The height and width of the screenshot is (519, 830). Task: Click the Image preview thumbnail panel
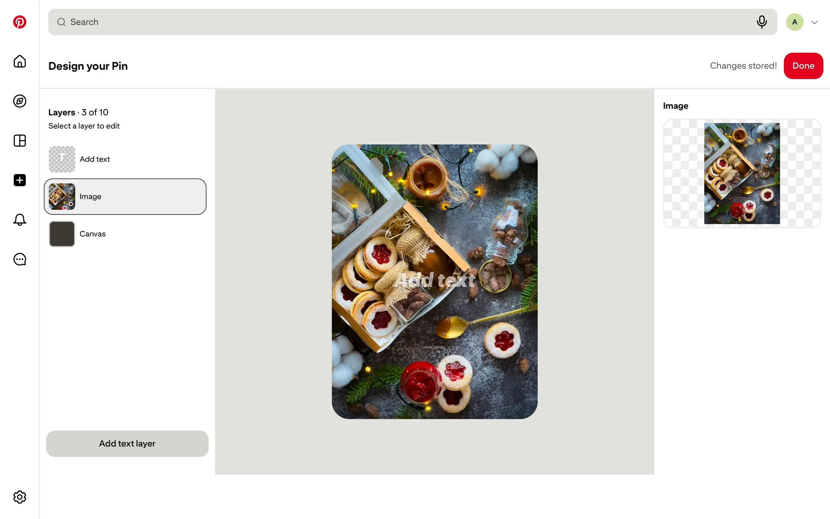pos(742,173)
